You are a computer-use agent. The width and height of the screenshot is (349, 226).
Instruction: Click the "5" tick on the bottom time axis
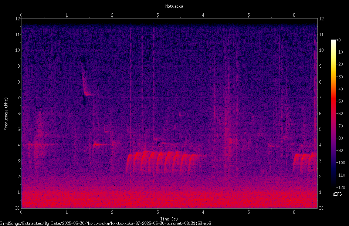[248, 212]
